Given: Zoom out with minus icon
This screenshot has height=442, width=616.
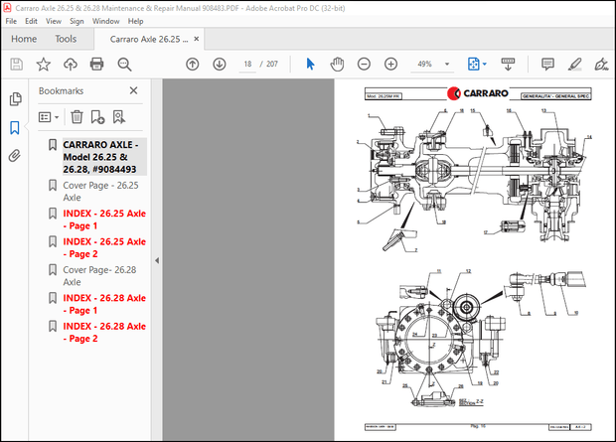Looking at the screenshot, I should [x=364, y=64].
